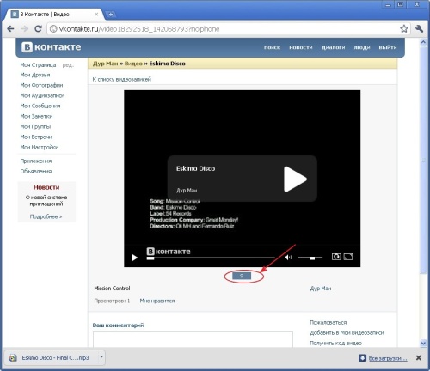430x371 pixels.
Task: Open the диалоги header menu
Action: coord(333,47)
